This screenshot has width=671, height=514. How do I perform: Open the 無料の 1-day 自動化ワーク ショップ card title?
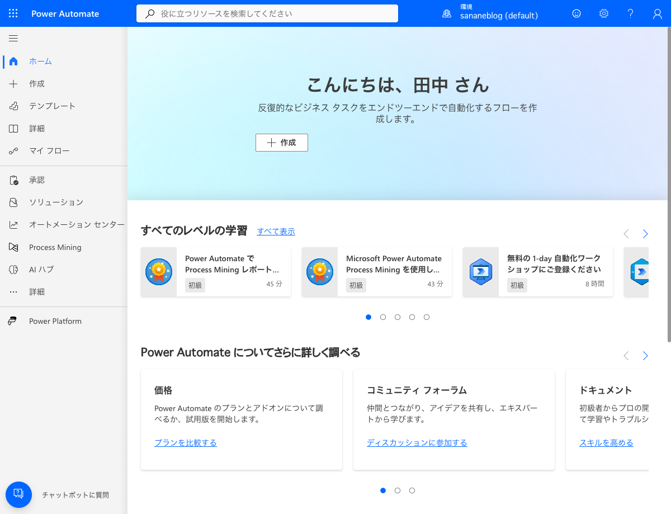click(x=554, y=264)
